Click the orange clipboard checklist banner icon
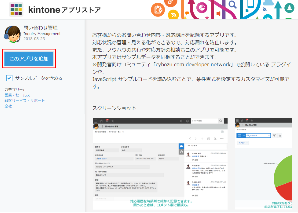Screen dimensions: 298x213 click(158, 10)
